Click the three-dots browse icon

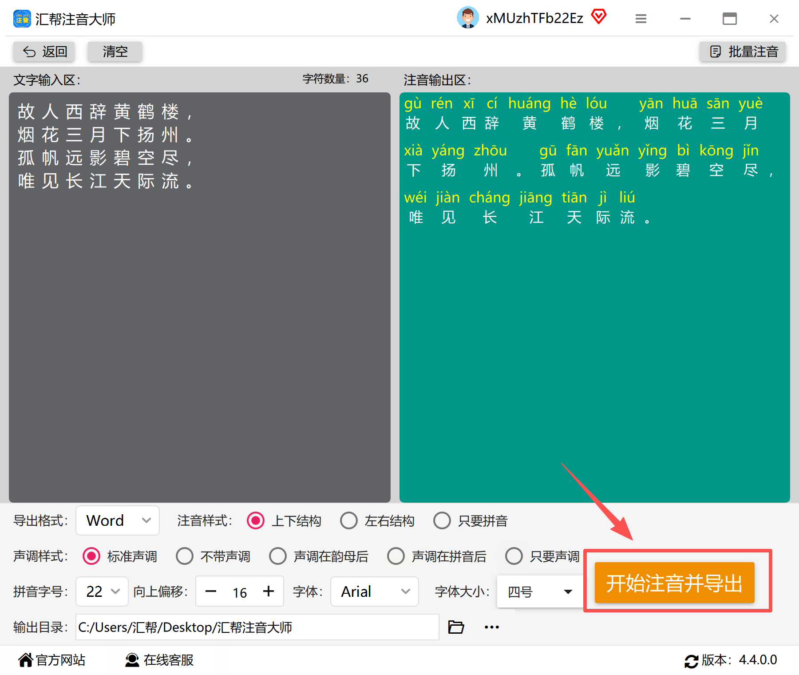click(491, 627)
